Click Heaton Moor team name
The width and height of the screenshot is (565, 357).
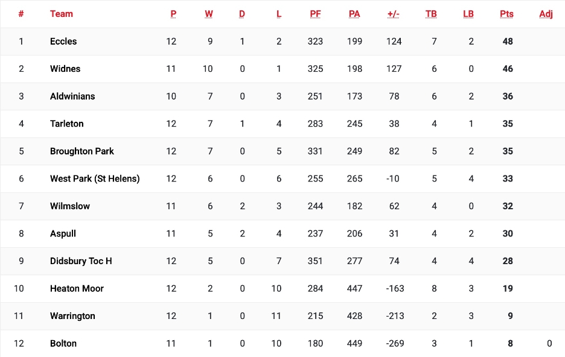pyautogui.click(x=77, y=288)
